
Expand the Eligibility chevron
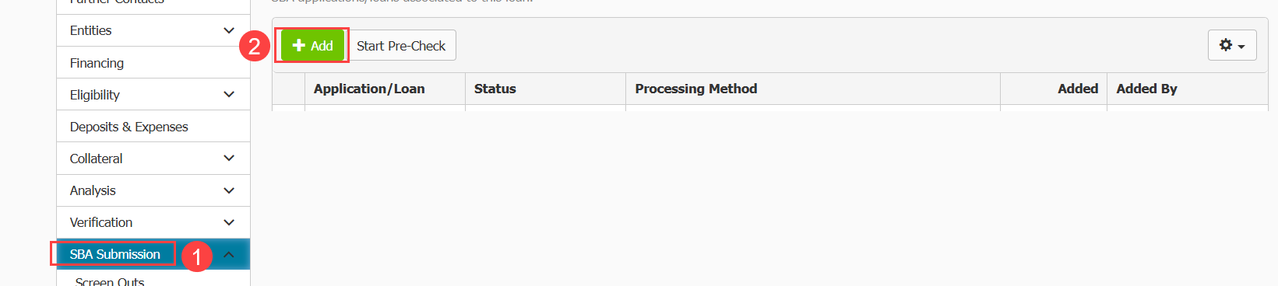(x=229, y=95)
